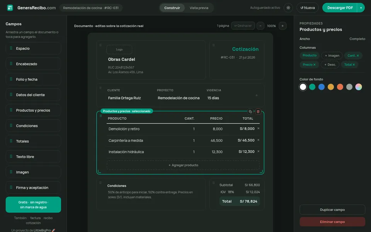Add the Espacio field to document
This screenshot has width=371, height=232.
point(33,48)
